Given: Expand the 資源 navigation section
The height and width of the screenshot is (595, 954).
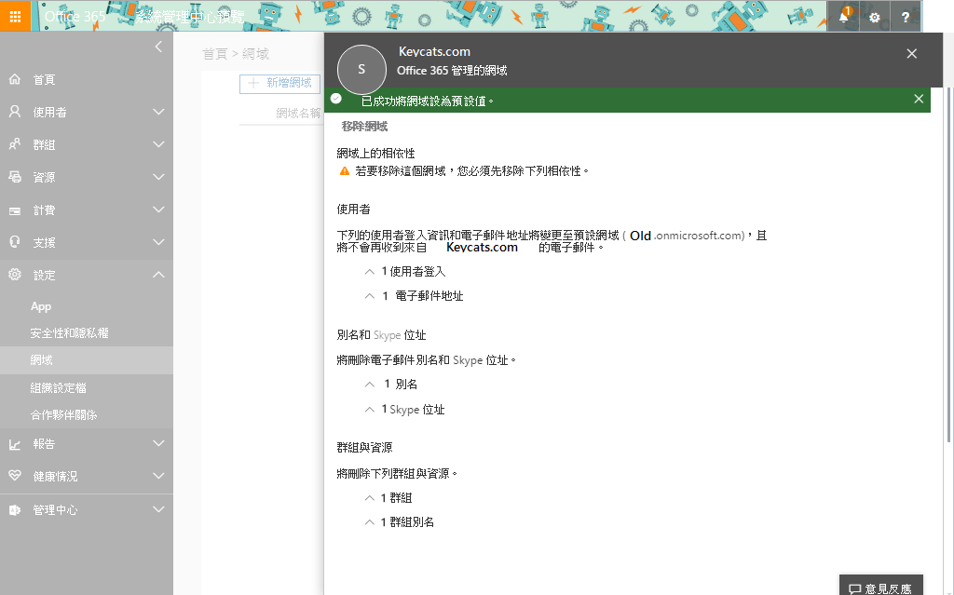Looking at the screenshot, I should [x=158, y=177].
